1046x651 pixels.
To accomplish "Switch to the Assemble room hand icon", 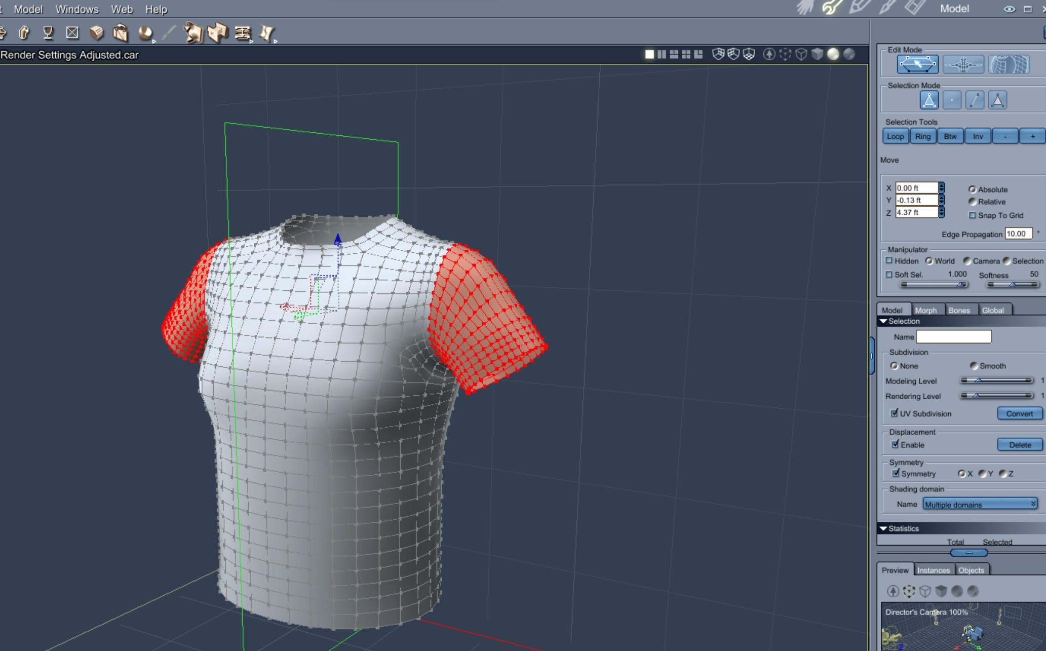I will click(804, 8).
